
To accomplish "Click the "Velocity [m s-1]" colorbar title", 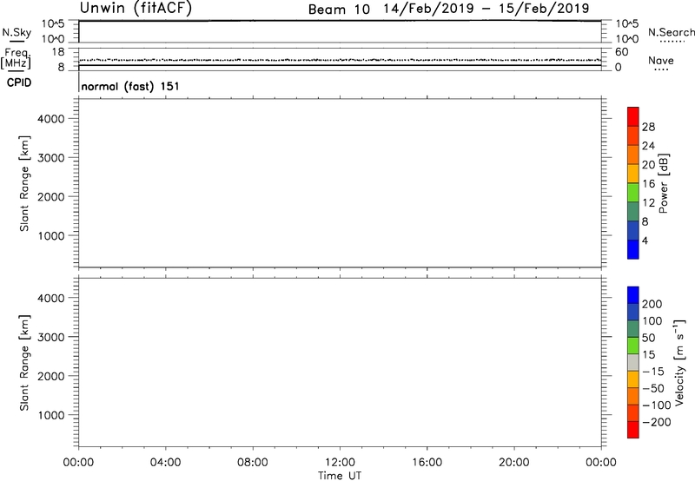I will (679, 362).
